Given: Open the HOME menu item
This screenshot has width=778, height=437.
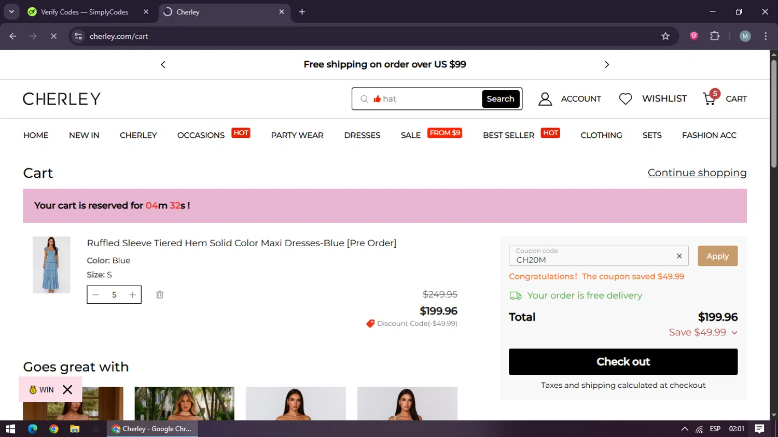Looking at the screenshot, I should click(x=36, y=135).
